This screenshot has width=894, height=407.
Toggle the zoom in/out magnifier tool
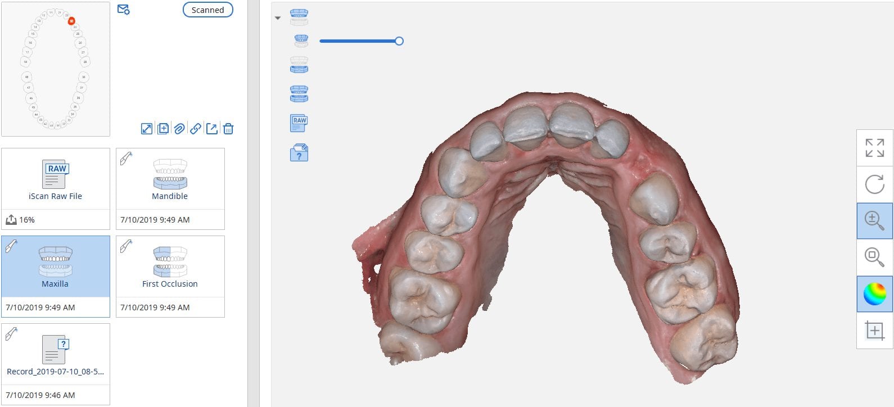click(874, 221)
